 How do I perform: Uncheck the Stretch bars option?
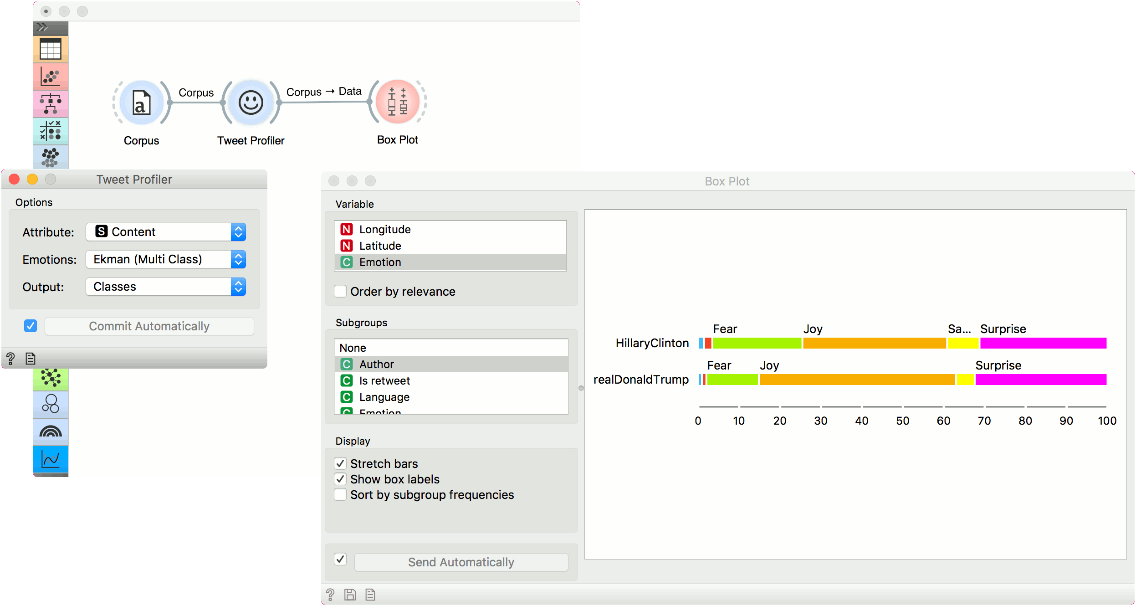tap(340, 463)
